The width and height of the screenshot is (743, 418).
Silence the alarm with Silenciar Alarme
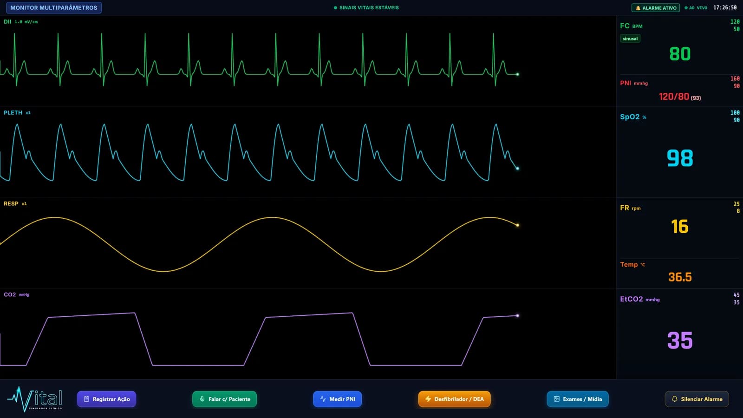(697, 399)
